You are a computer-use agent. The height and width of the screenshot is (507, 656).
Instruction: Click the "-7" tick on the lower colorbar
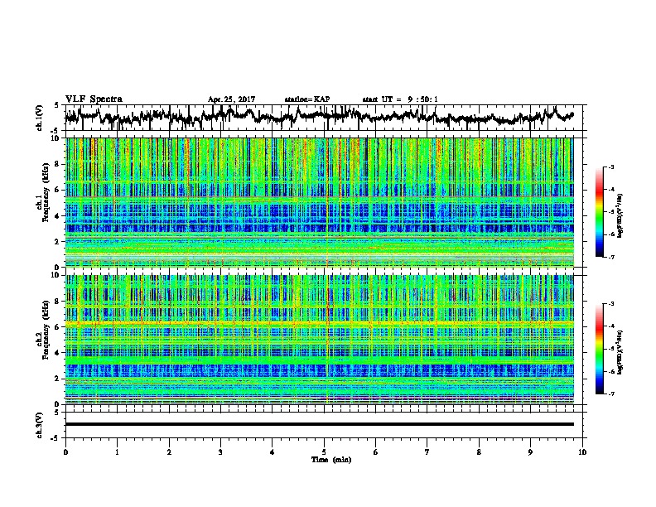click(611, 394)
